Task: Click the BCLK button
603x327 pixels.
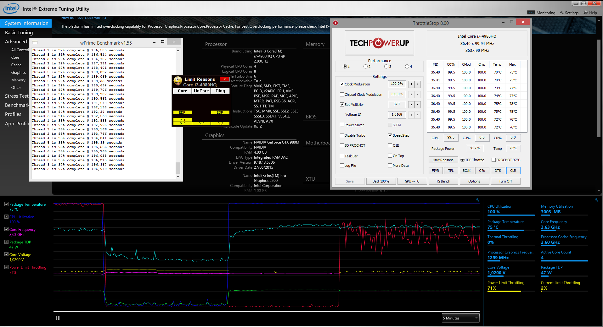Action: (x=466, y=171)
